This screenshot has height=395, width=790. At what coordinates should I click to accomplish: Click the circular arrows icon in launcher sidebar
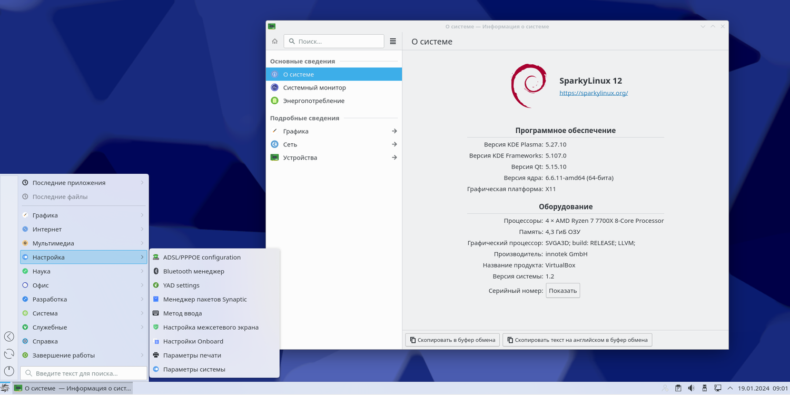point(9,354)
